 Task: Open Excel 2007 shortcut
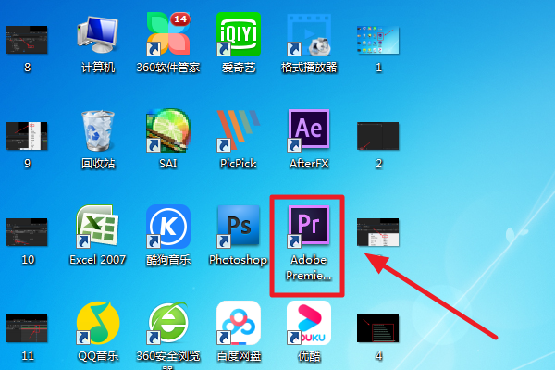97,227
